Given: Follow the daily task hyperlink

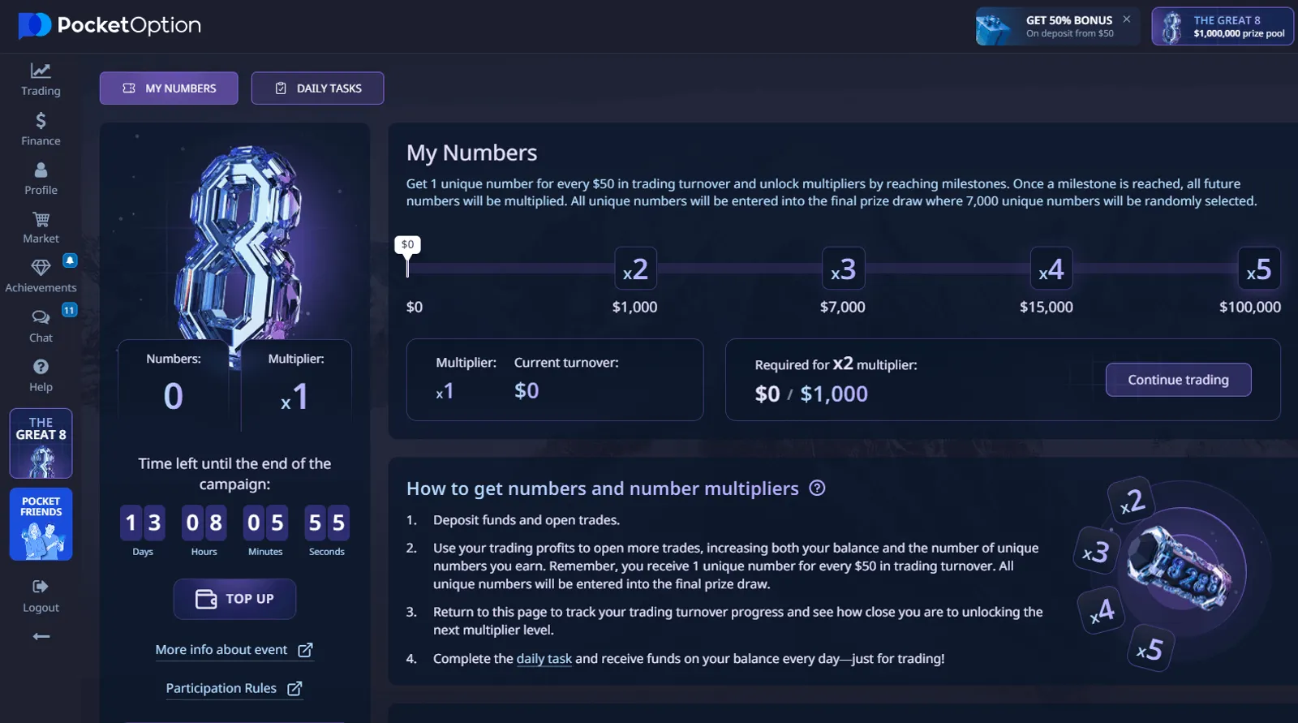Looking at the screenshot, I should (544, 659).
